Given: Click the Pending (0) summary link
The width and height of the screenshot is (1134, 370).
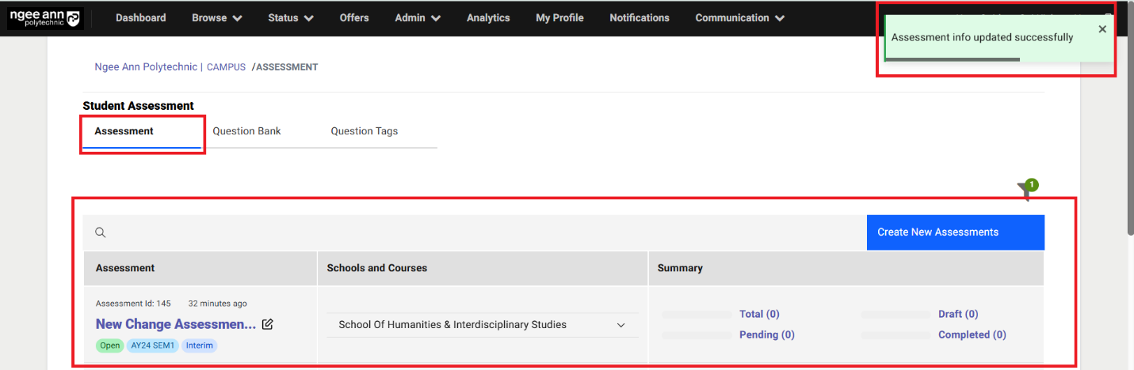Looking at the screenshot, I should point(766,334).
